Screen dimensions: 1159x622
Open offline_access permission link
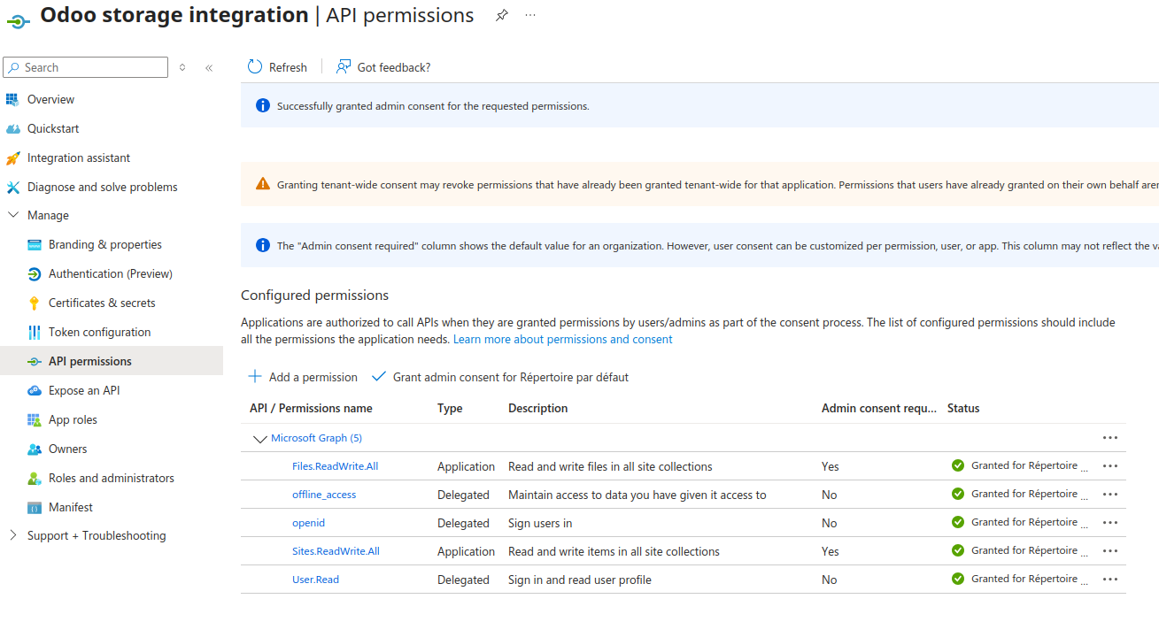(324, 495)
